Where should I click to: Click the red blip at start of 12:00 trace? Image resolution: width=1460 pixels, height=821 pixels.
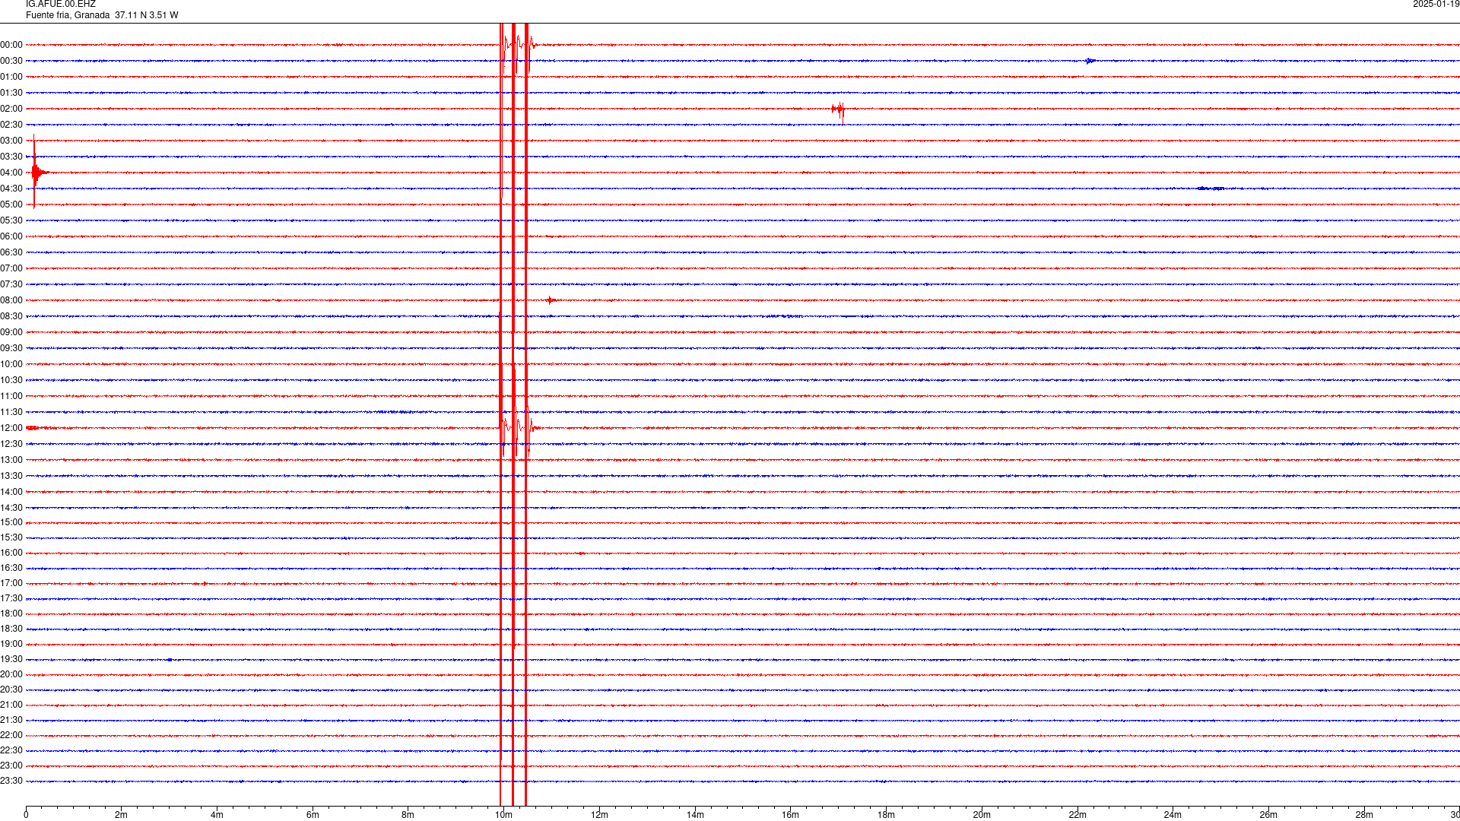click(x=33, y=428)
